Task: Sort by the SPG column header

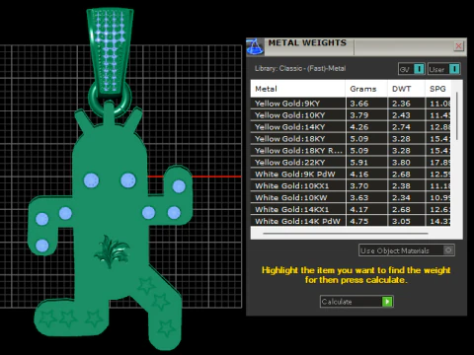Action: [x=437, y=89]
